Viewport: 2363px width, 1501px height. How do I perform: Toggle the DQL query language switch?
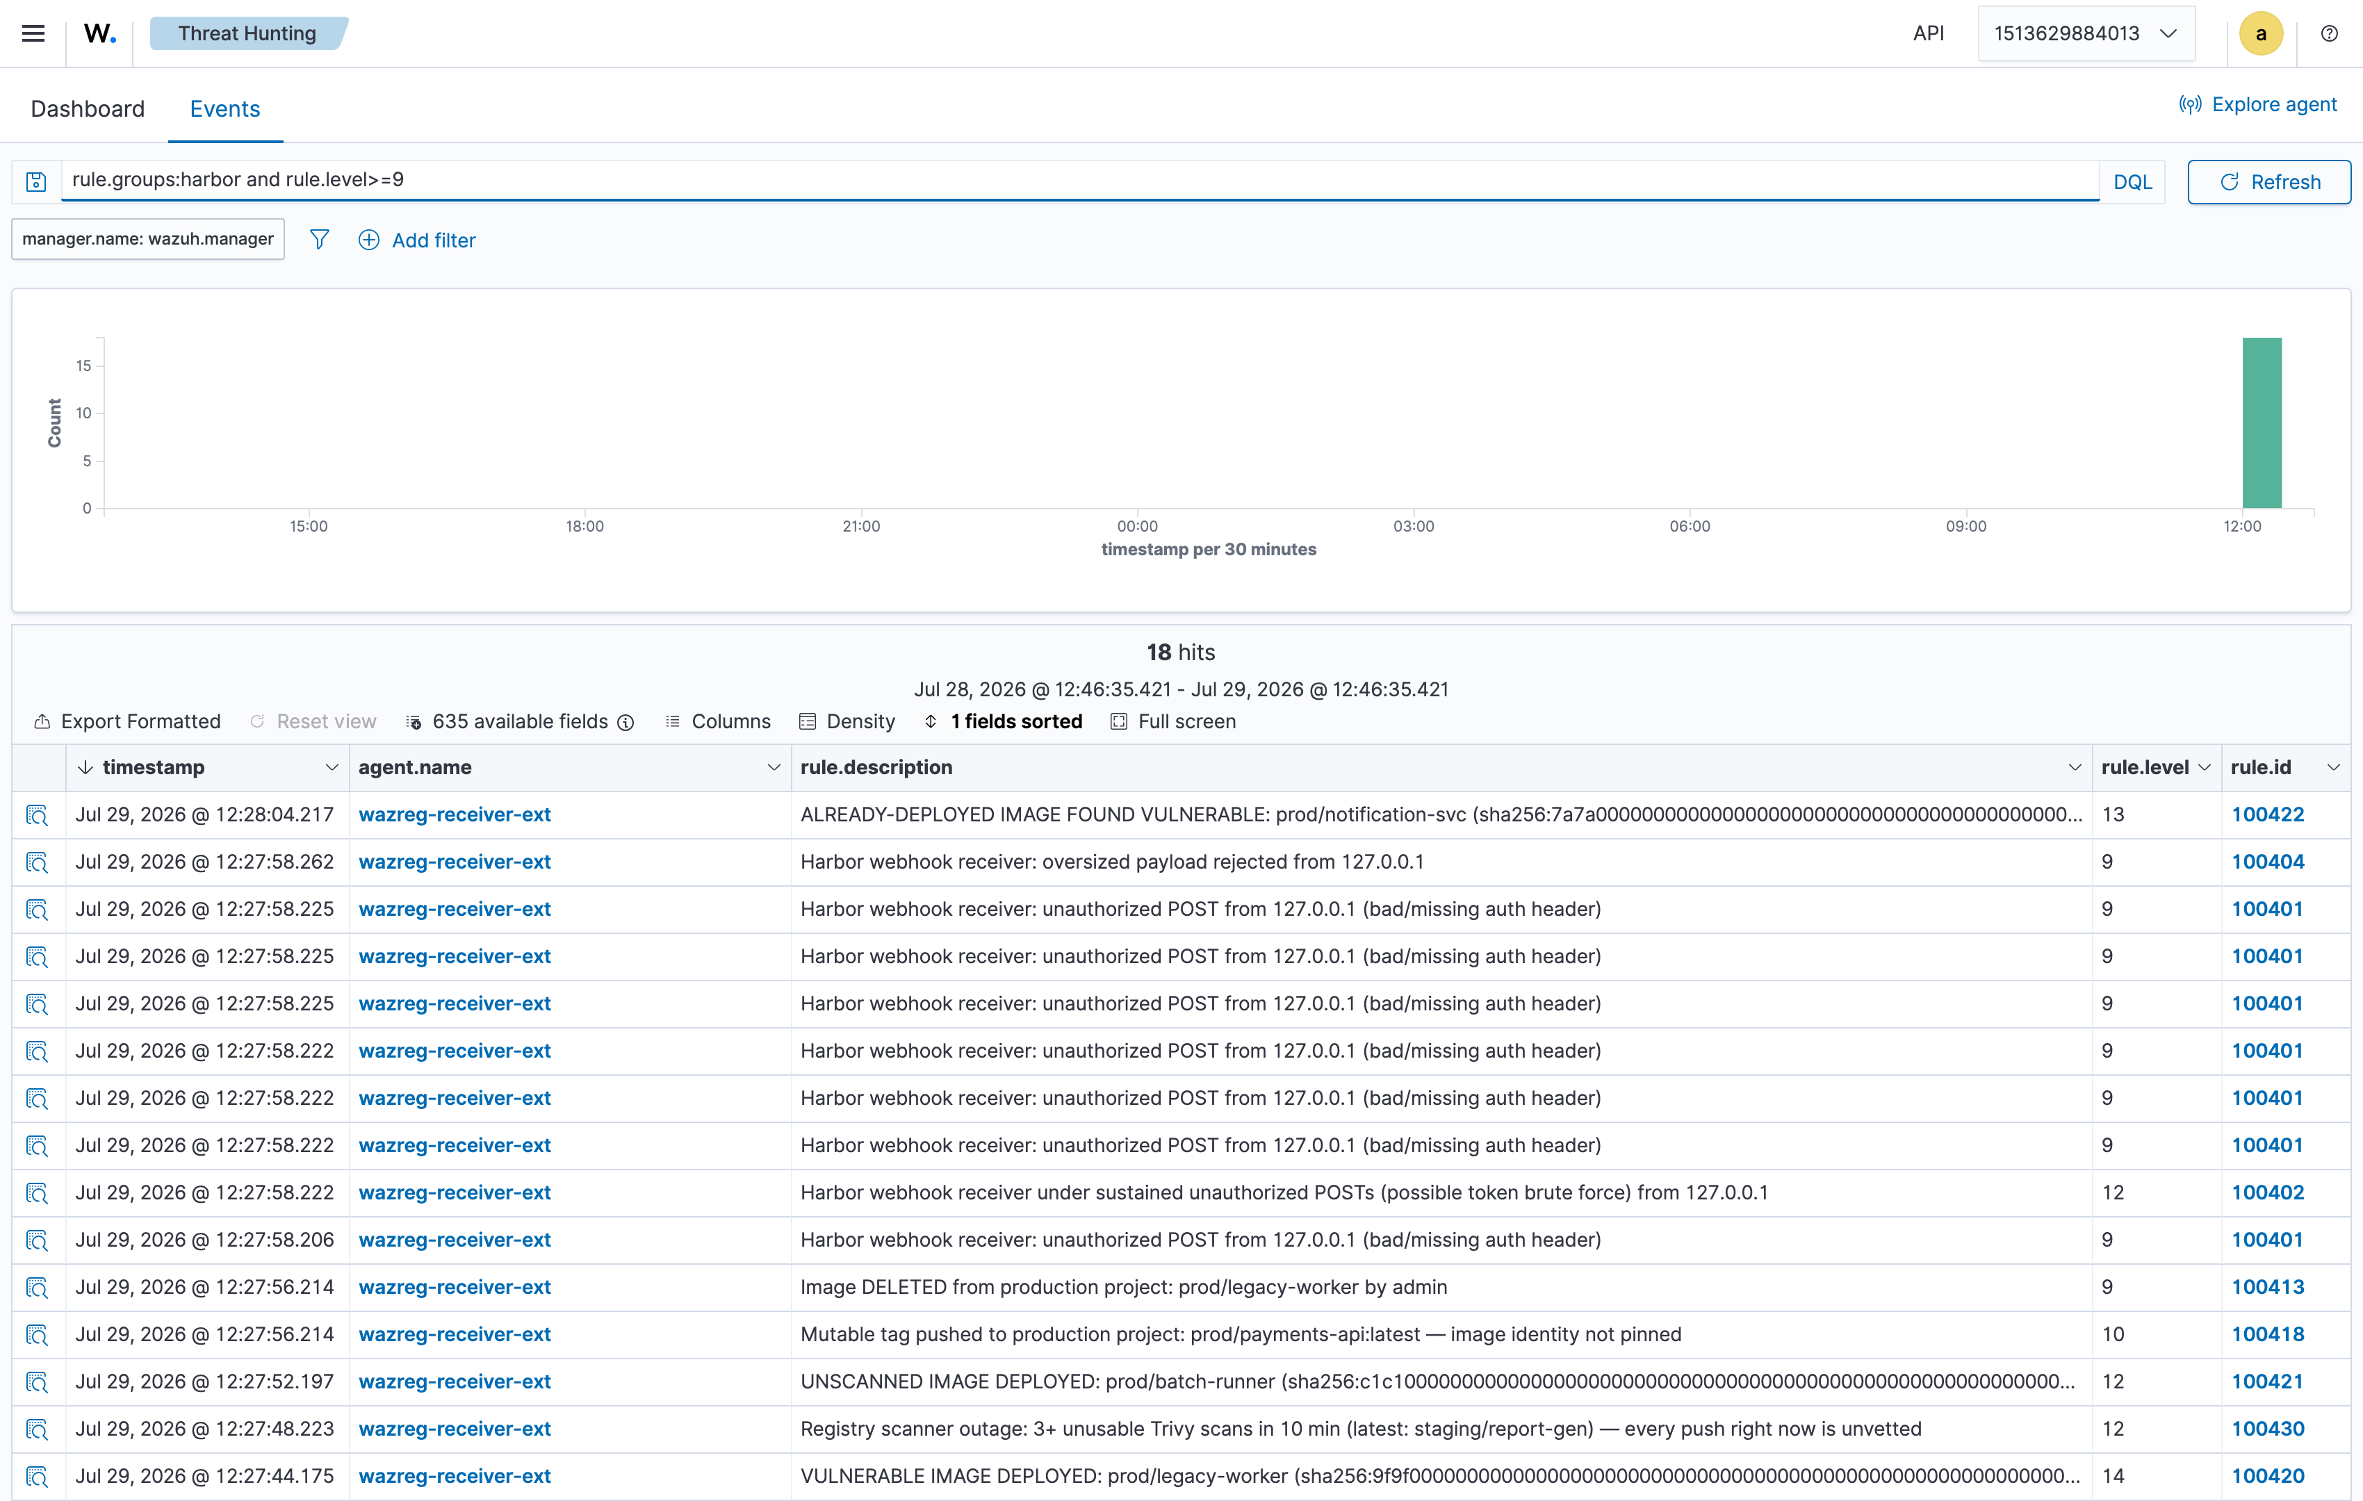2132,181
